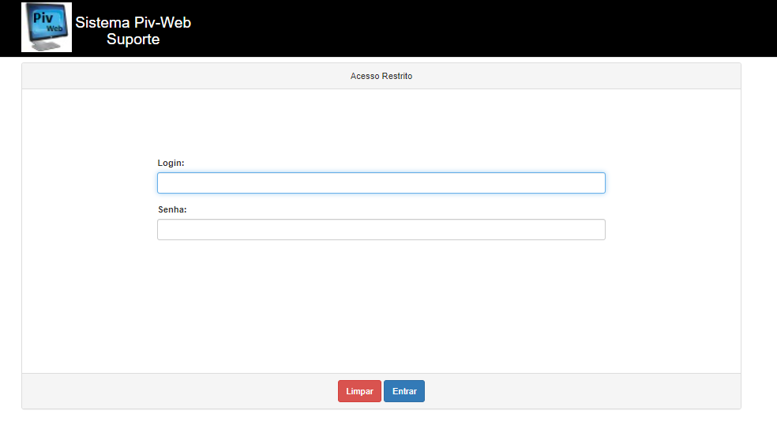Screen dimensions: 777x433
Task: Focus the Login text field
Action: point(381,183)
